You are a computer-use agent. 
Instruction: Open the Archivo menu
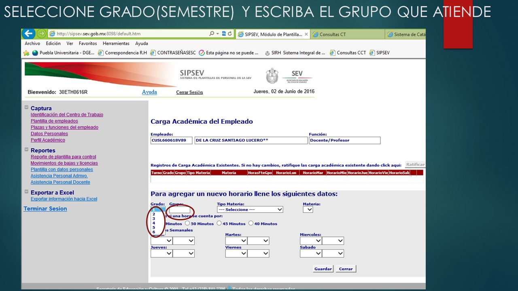pyautogui.click(x=32, y=44)
